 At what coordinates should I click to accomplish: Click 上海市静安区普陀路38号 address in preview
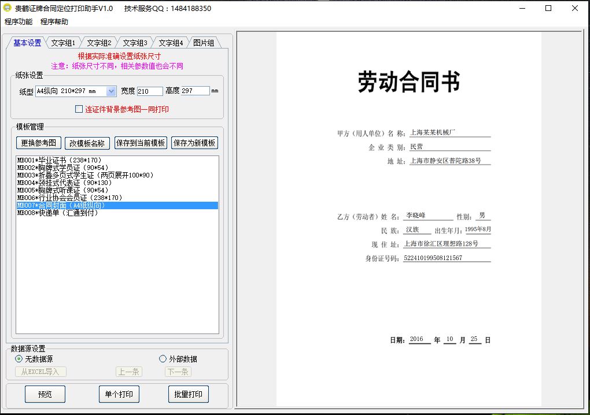tap(445, 161)
